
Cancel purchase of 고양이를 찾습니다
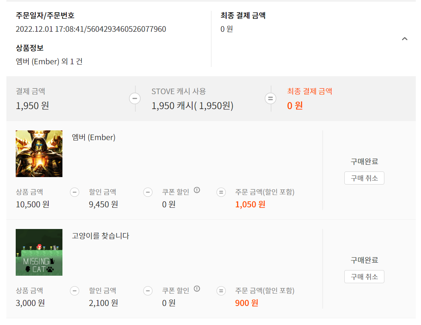coord(364,277)
